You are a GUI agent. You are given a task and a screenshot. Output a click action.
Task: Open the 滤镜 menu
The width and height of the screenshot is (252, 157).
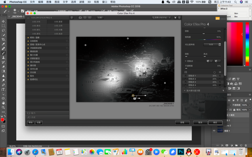[x=82, y=2]
